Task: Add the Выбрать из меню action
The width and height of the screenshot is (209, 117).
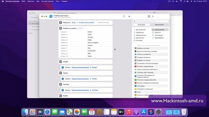Action: tap(151, 48)
